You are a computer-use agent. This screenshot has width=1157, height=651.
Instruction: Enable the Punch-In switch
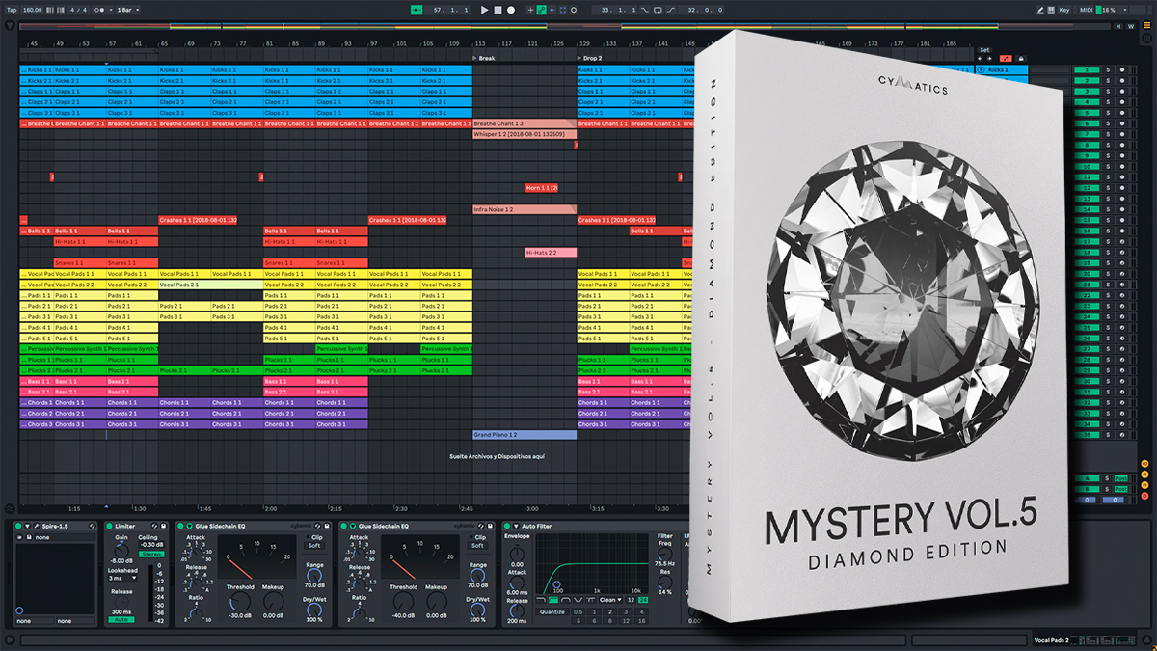coord(644,10)
